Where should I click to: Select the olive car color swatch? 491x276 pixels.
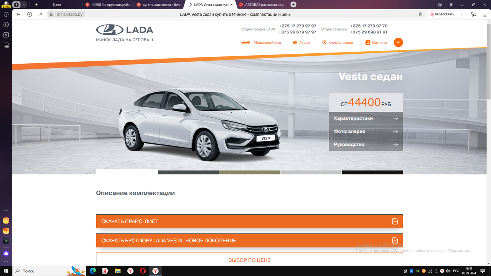[x=250, y=172]
